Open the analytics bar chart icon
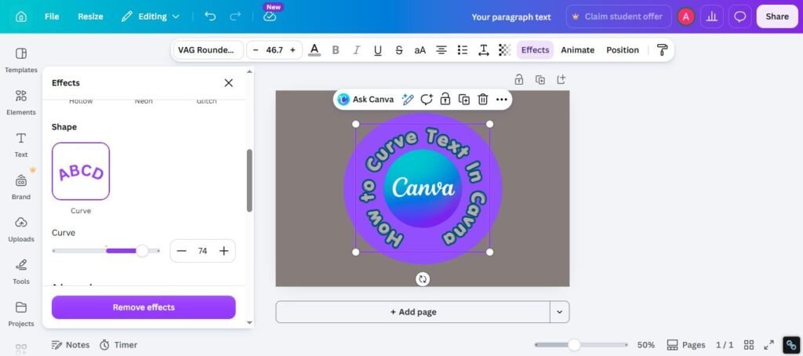 (711, 17)
